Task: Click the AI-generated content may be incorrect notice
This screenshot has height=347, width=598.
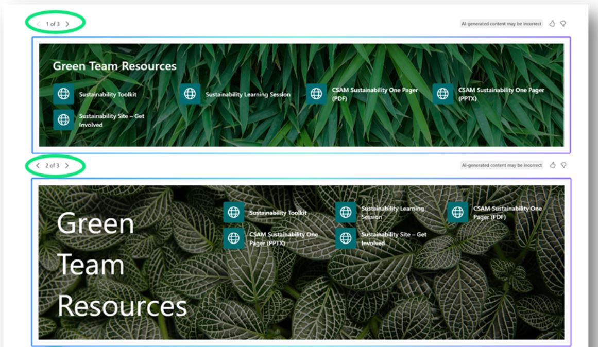Action: (x=501, y=23)
